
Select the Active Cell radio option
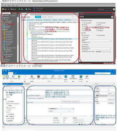(x=82, y=45)
